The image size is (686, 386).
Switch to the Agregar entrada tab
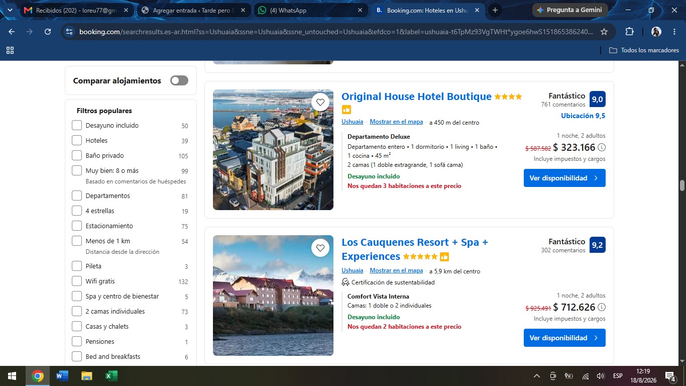(x=193, y=10)
